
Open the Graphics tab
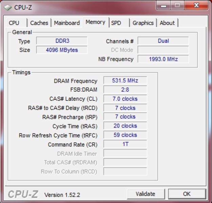click(143, 23)
